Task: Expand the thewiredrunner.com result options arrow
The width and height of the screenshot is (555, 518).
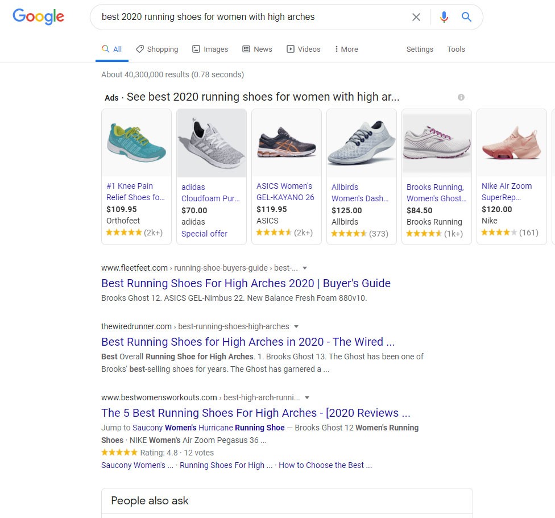Action: (296, 326)
